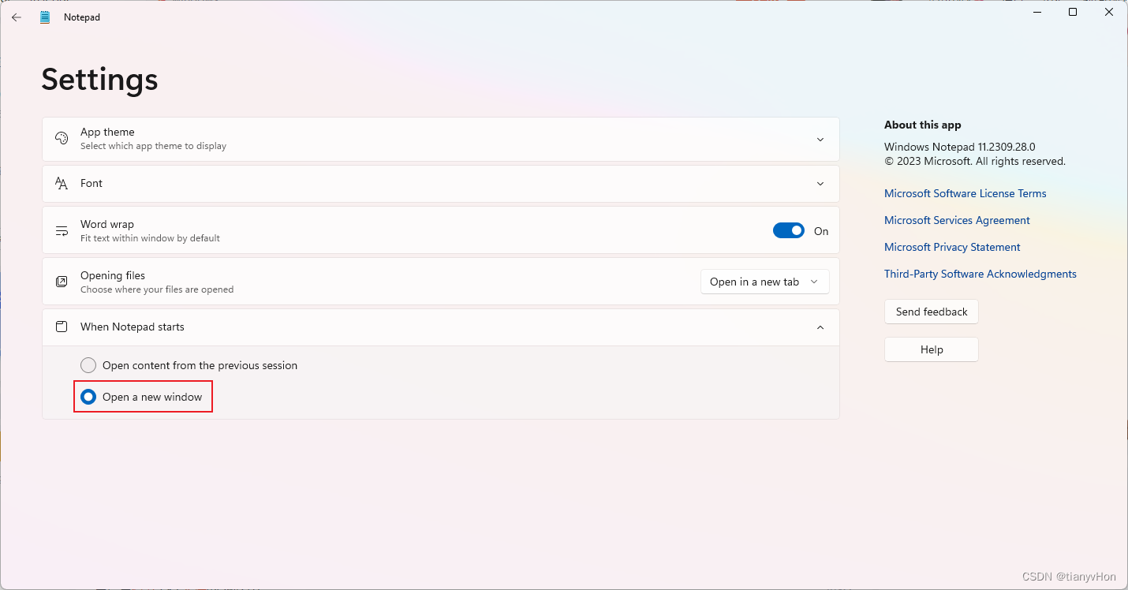Click the Font icon

pyautogui.click(x=62, y=183)
